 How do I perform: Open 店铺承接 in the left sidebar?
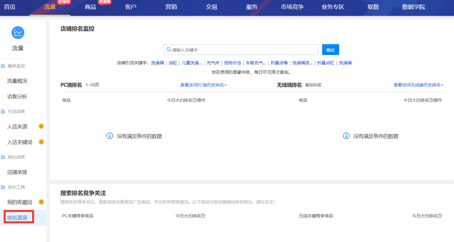(17, 172)
